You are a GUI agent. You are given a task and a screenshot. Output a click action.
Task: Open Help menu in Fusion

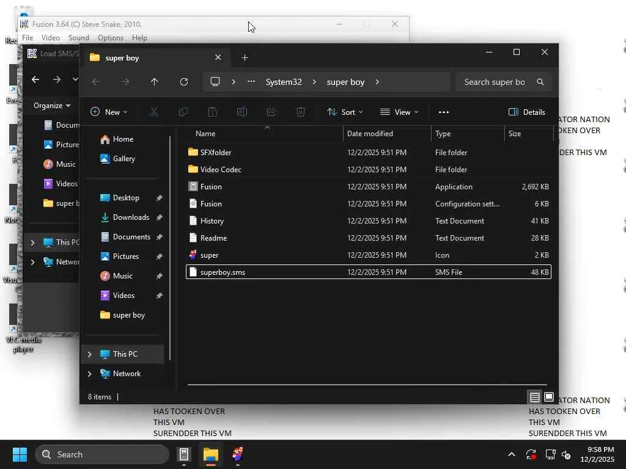tap(140, 38)
